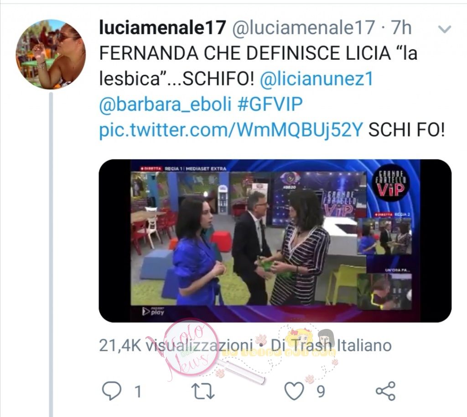Like the tweet with heart icon
The image size is (467, 417).
click(x=294, y=391)
